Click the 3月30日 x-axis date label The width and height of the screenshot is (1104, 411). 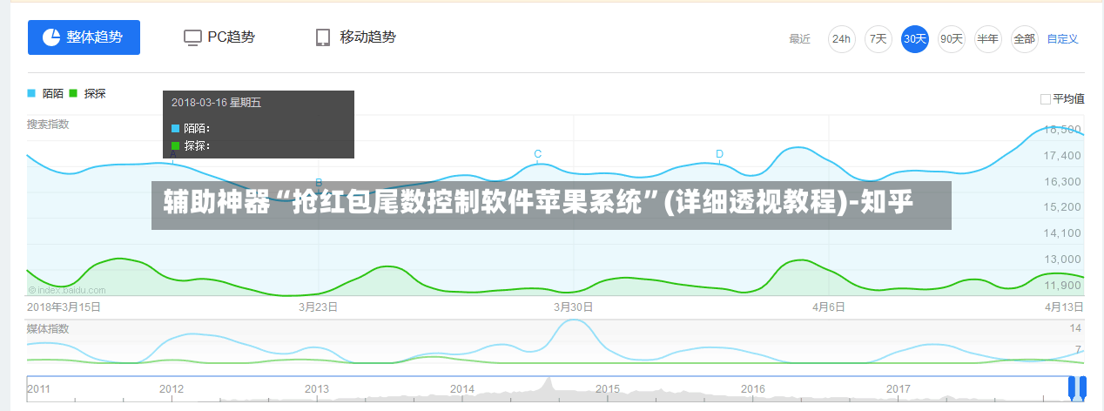coord(574,307)
